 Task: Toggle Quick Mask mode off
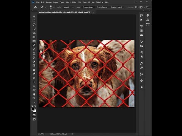click(34, 115)
